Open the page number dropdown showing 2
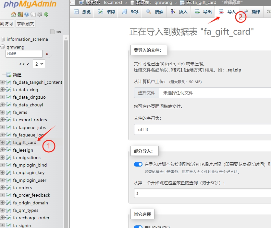This screenshot has height=228, width=271. pos(39,64)
